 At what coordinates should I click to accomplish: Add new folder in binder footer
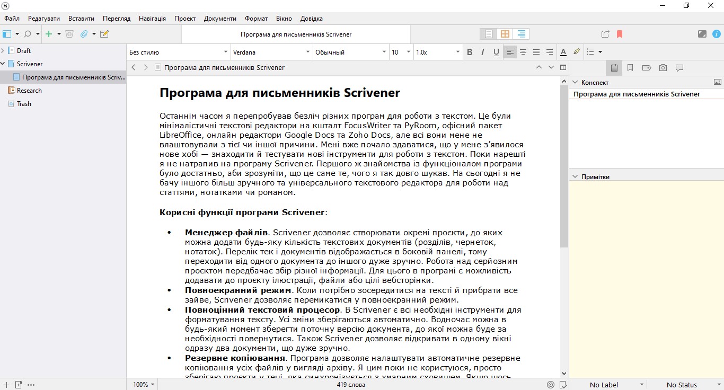[19, 385]
